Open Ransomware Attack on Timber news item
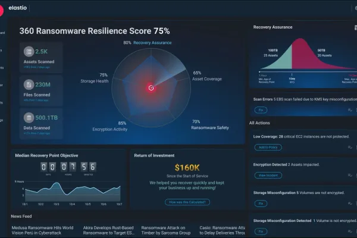The width and height of the screenshot is (357, 238). pyautogui.click(x=166, y=230)
